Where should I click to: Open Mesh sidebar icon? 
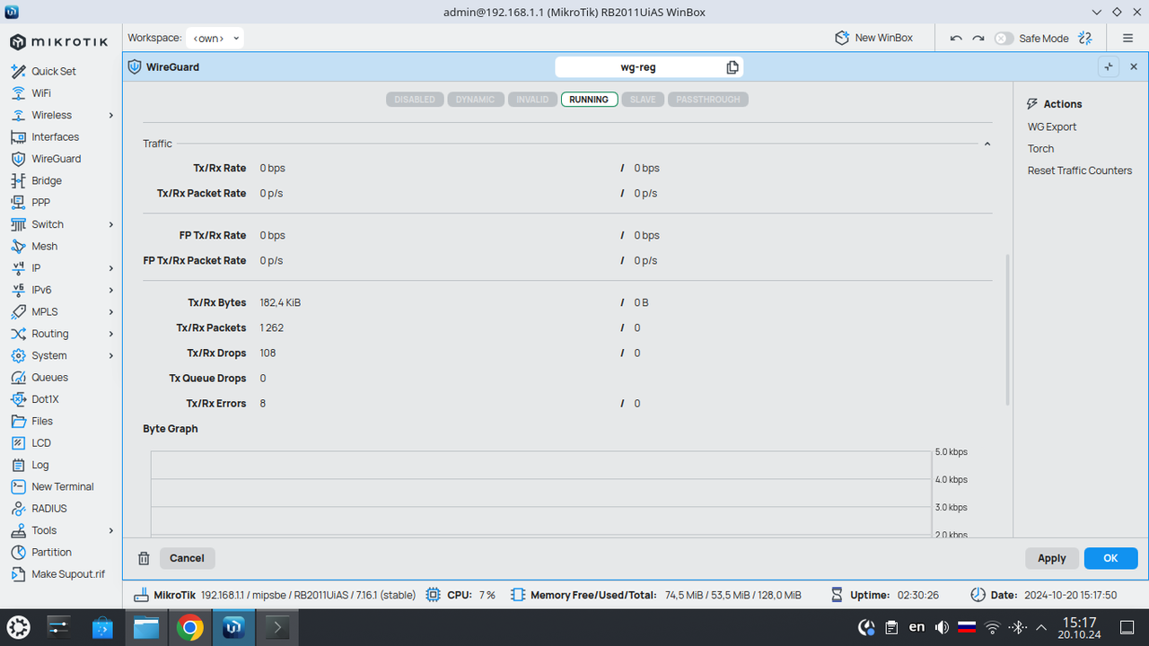18,246
